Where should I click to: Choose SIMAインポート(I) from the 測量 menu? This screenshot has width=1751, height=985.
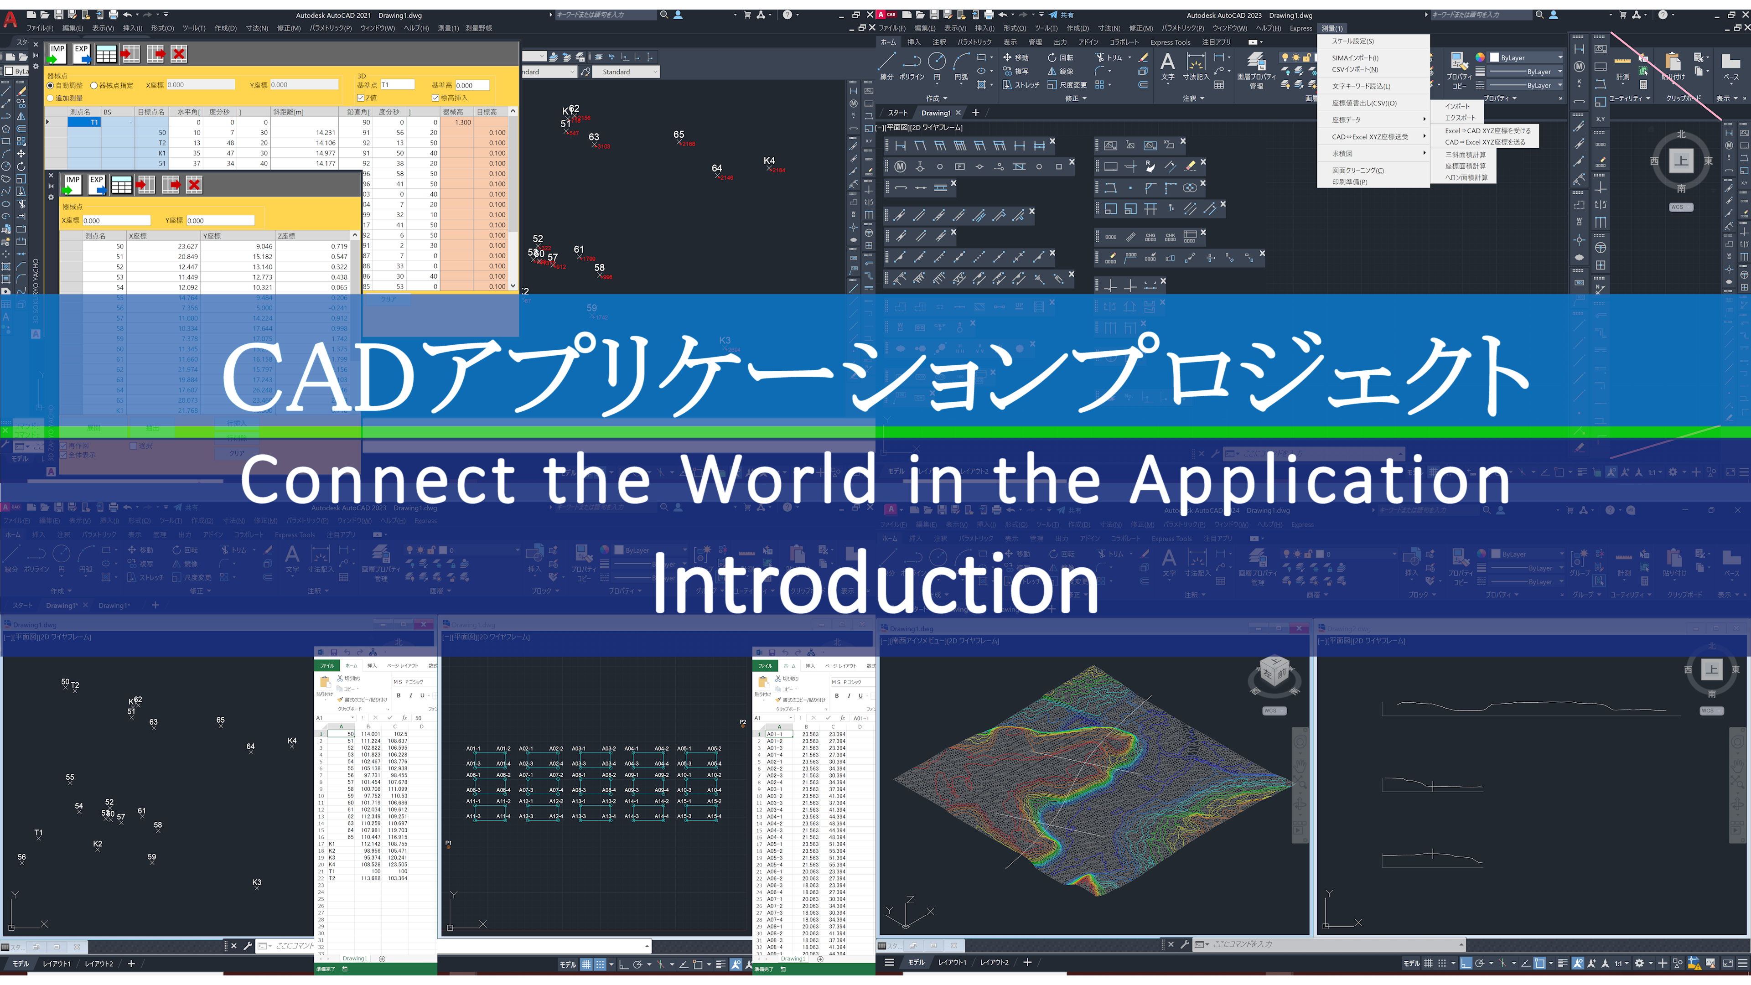[1355, 58]
